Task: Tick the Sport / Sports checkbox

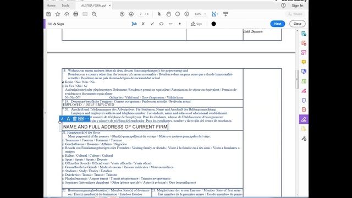Action: 63,159
